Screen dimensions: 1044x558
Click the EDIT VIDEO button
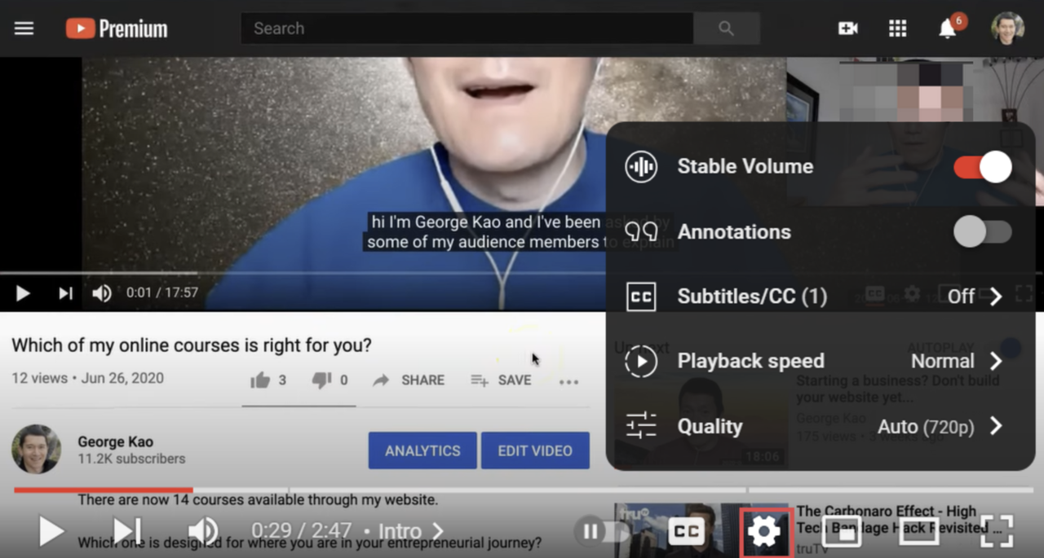tap(535, 450)
